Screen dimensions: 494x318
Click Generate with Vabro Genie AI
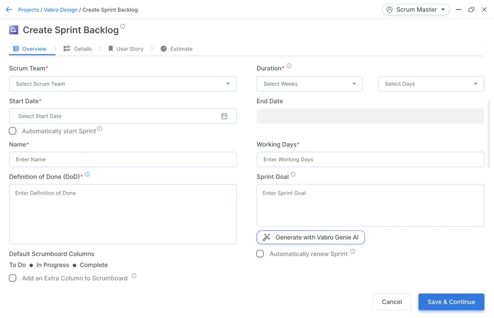coord(311,238)
